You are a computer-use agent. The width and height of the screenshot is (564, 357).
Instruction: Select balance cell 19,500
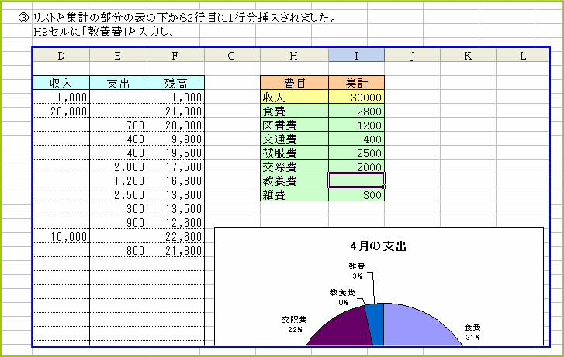coord(175,153)
